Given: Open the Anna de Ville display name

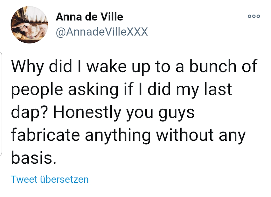Looking at the screenshot, I should [x=89, y=17].
